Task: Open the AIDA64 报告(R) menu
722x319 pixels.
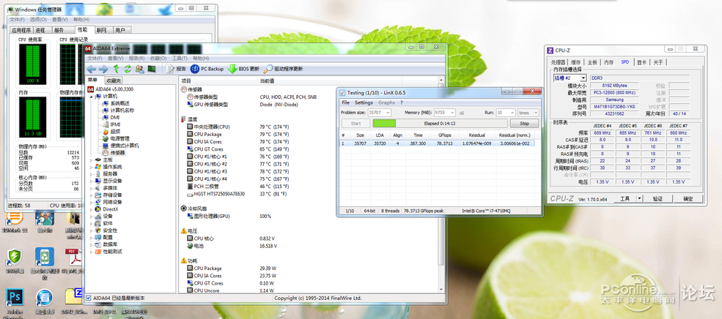Action: pyautogui.click(x=137, y=59)
